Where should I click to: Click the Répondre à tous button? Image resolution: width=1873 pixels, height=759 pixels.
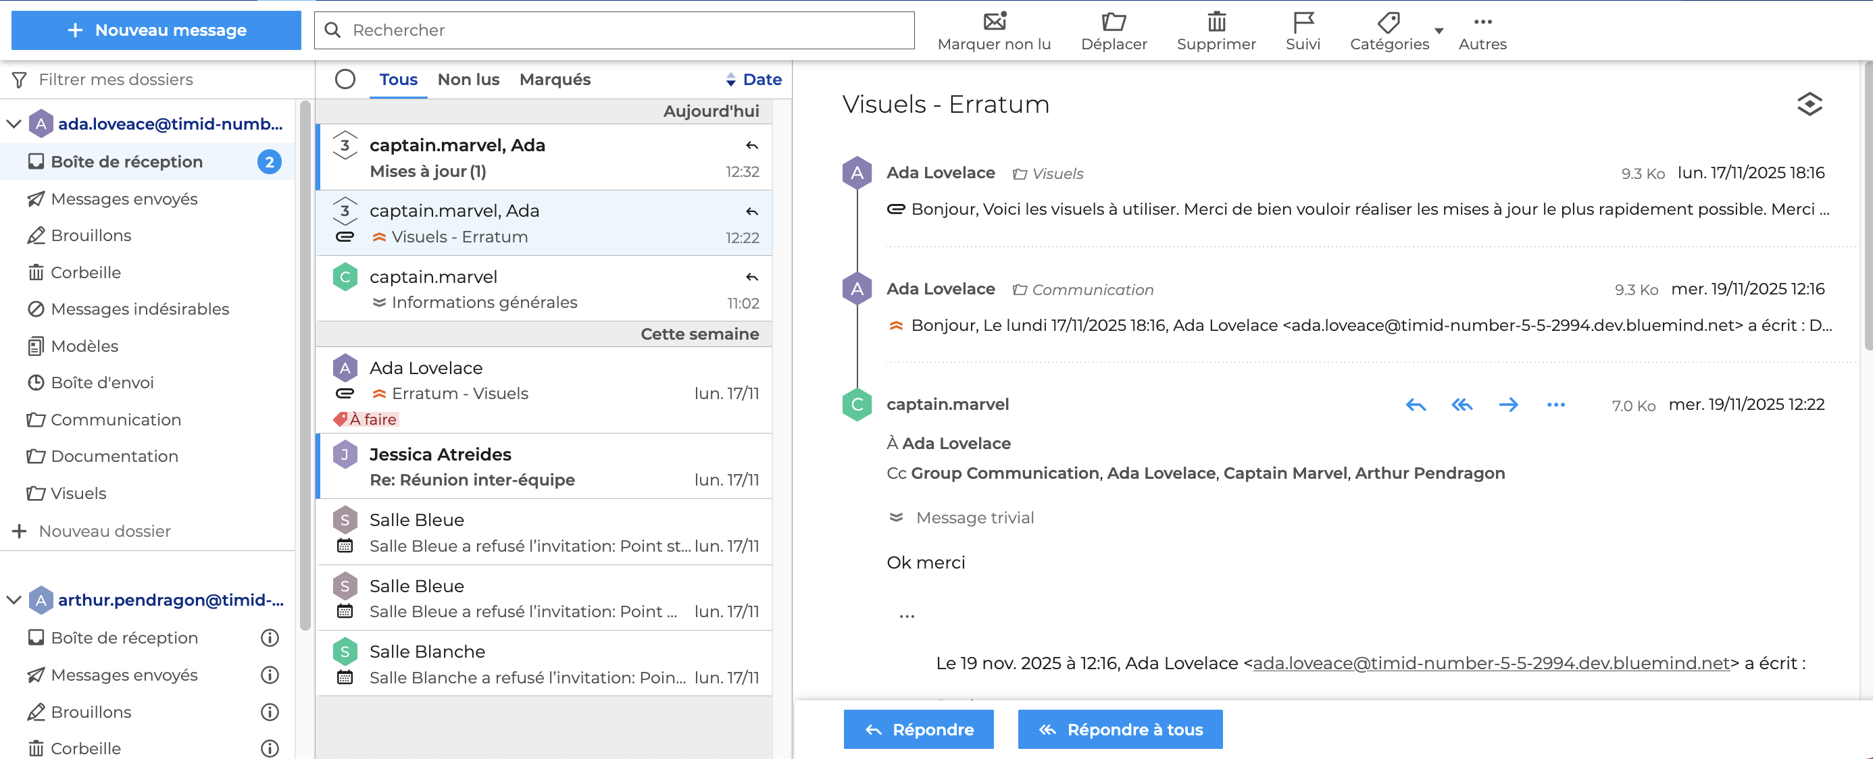1119,729
